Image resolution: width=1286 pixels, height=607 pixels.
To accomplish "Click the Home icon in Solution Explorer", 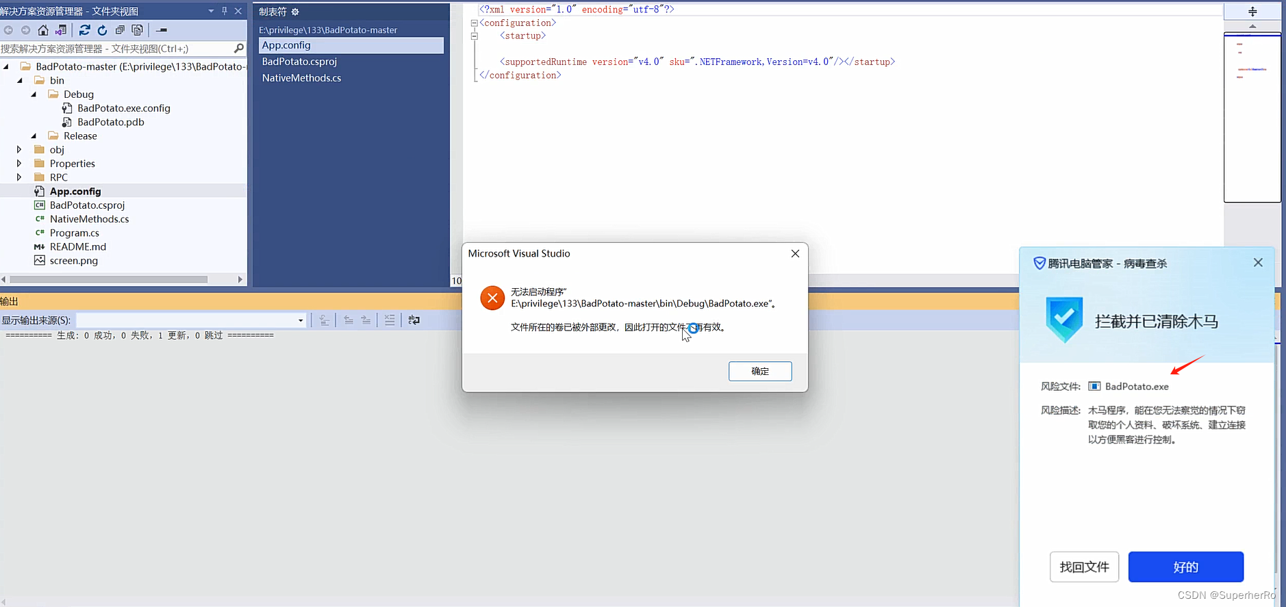I will coord(43,30).
